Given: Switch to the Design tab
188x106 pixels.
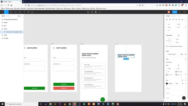Looking at the screenshot, I should [x=168, y=16].
